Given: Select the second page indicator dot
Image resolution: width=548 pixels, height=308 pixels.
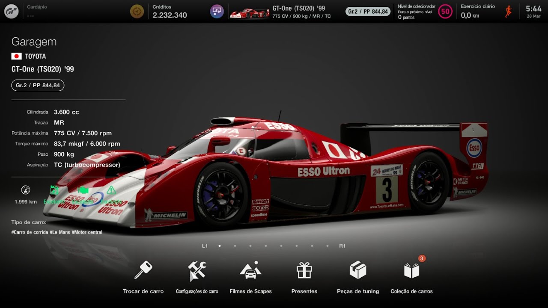Looking at the screenshot, I should tap(235, 246).
